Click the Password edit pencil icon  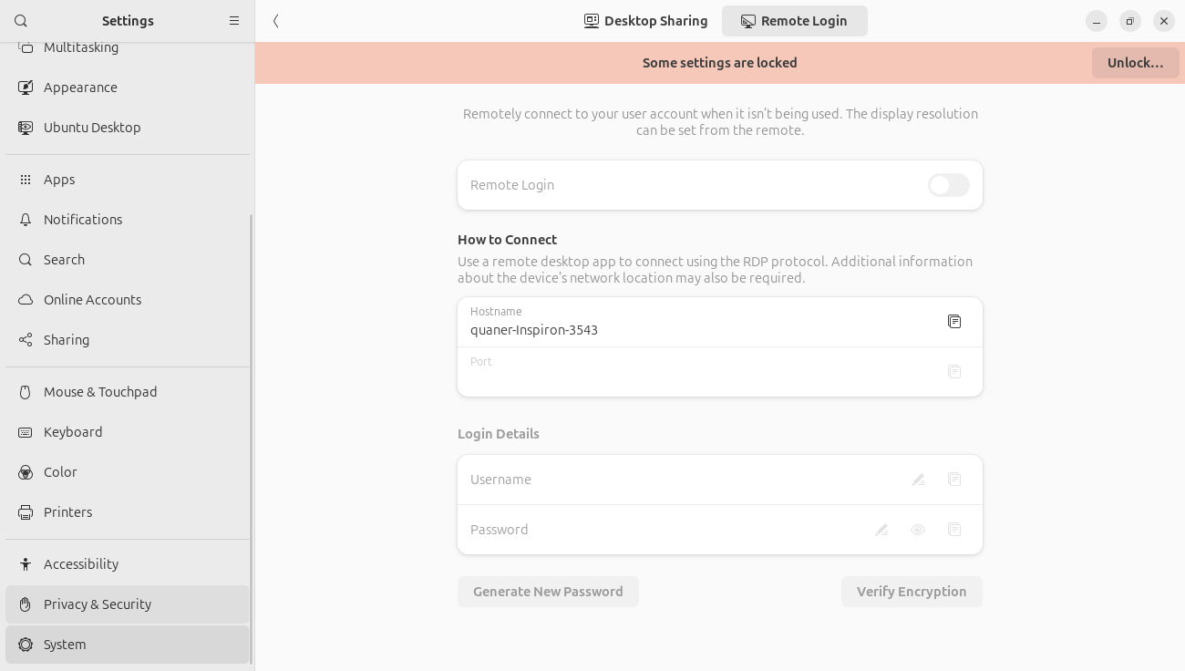(x=881, y=530)
